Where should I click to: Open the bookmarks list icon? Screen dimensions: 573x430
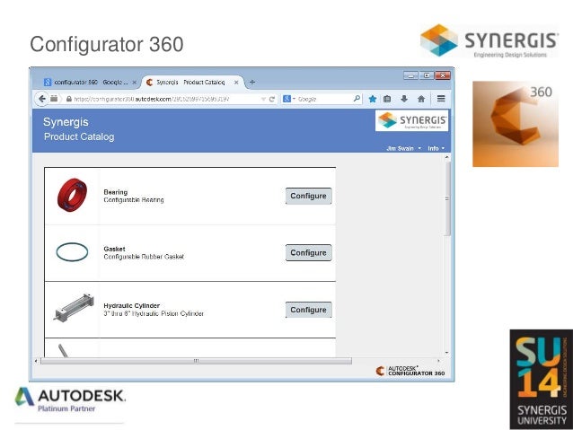click(387, 99)
